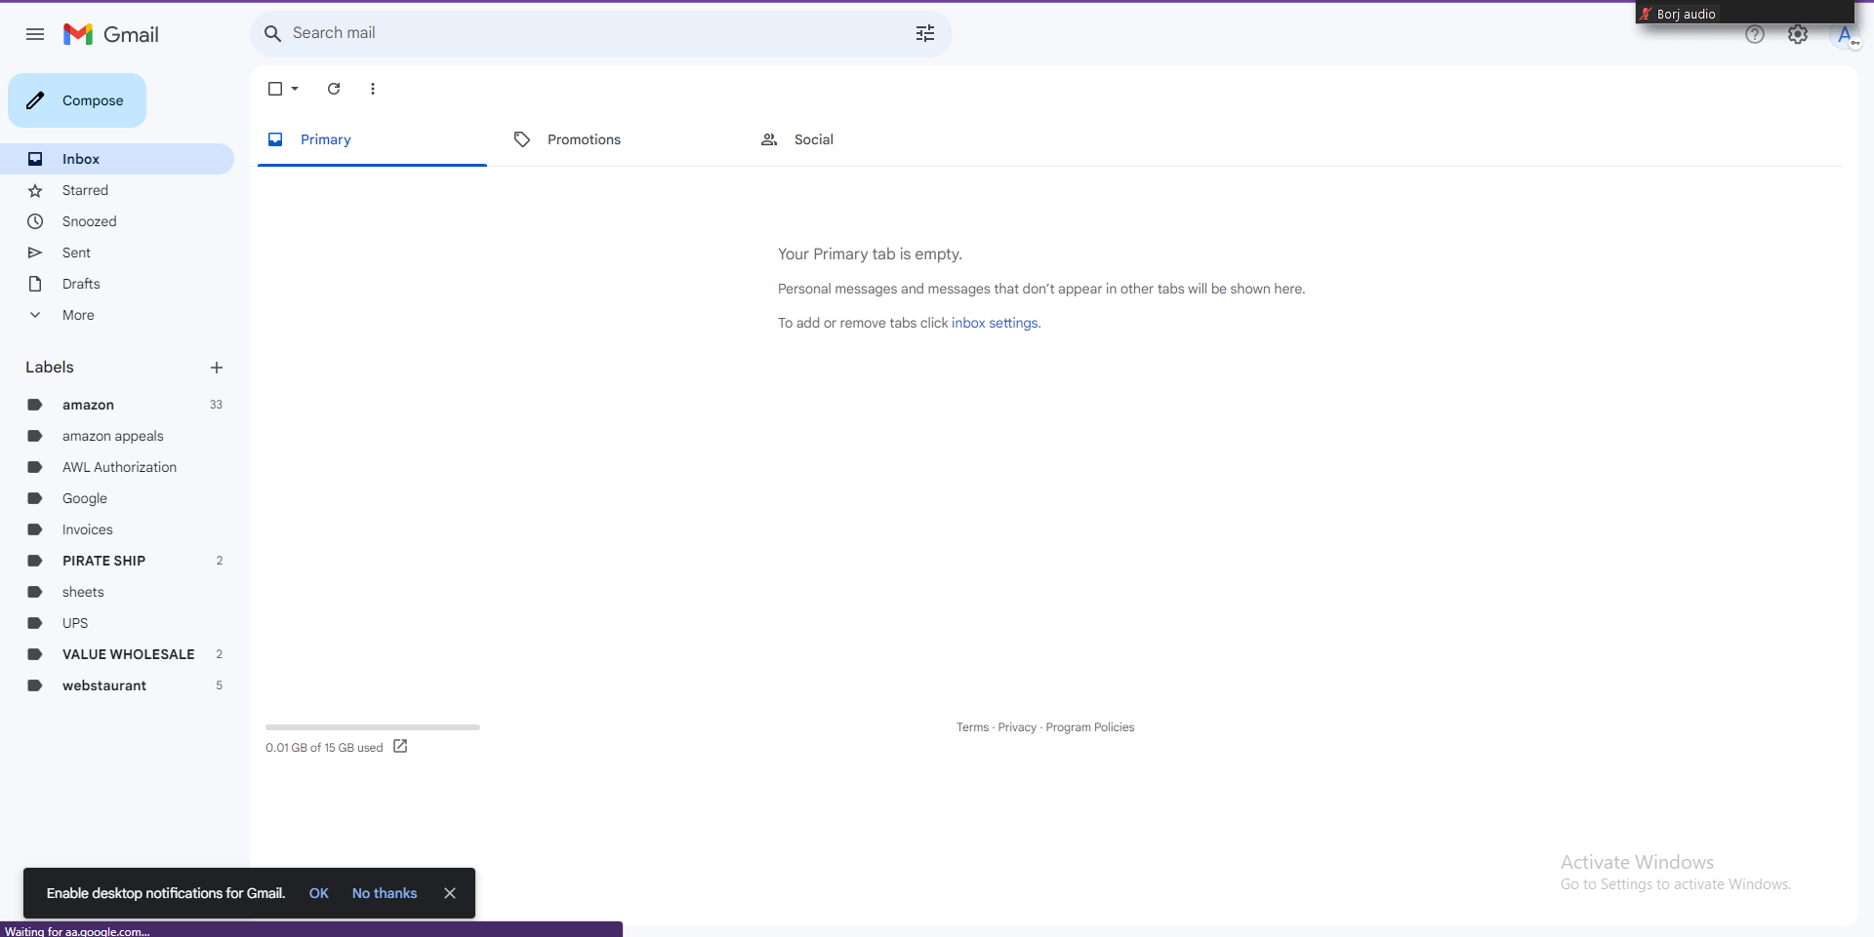
Task: Open the Sent folder
Action: [x=117, y=253]
